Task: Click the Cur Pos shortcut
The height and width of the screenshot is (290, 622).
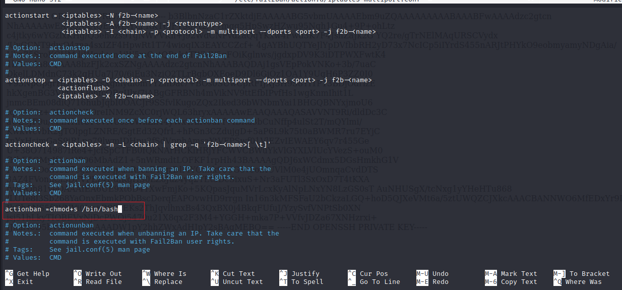Action: 374,273
